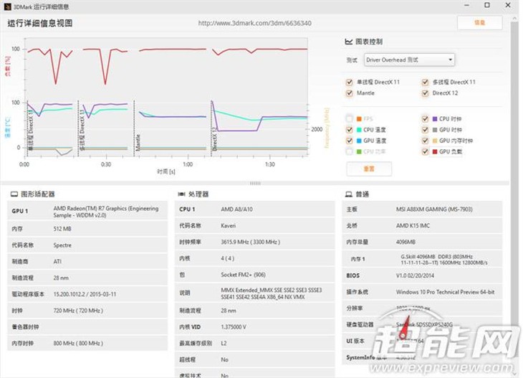The height and width of the screenshot is (378, 523).
Task: Click the 重置 reset button
Action: 369,169
